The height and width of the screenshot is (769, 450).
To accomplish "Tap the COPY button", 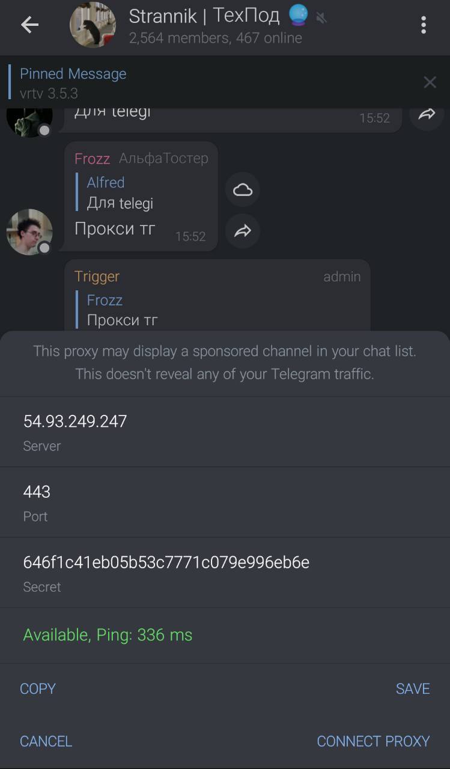I will point(38,688).
